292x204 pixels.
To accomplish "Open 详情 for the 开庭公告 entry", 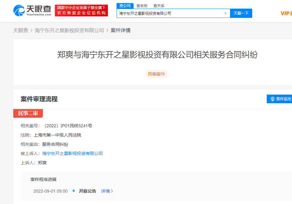I will 107,191.
